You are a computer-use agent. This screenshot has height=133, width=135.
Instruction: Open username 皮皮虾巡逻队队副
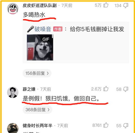coord(40,5)
